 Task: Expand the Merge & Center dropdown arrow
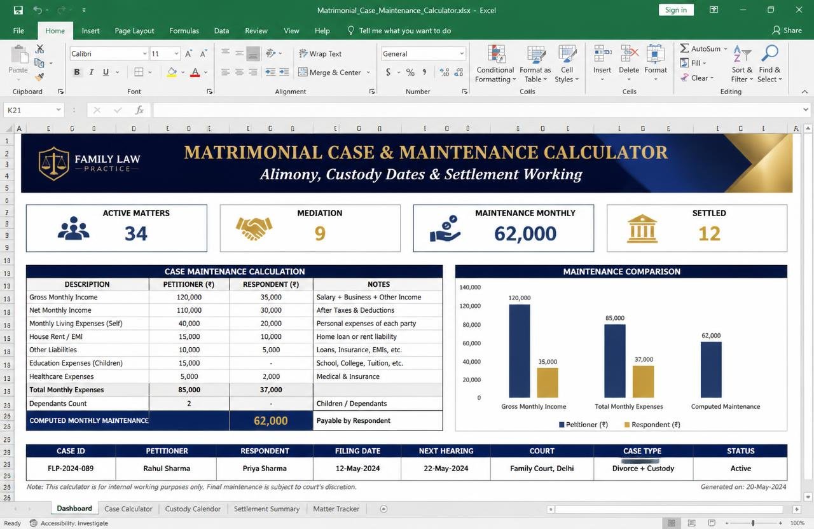(x=368, y=72)
